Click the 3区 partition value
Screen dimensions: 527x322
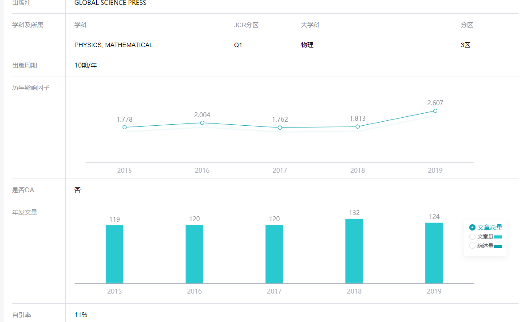(x=465, y=45)
